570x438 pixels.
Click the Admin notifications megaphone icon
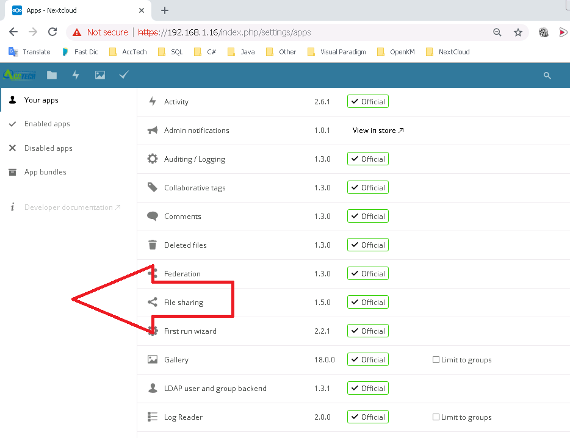coord(153,130)
